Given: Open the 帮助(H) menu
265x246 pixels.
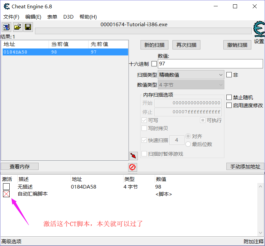Looking at the screenshot, I should [x=88, y=17].
